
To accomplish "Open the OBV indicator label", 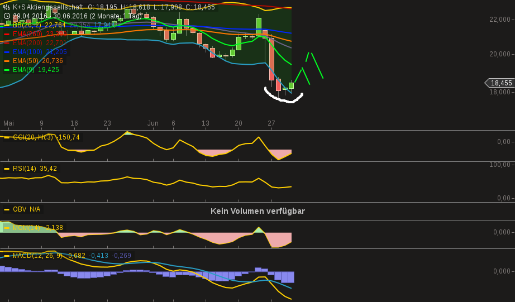I will pos(20,209).
